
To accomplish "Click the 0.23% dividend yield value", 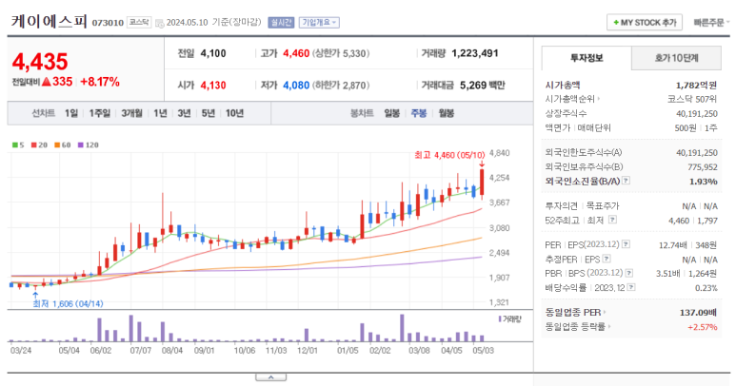I will tap(706, 288).
